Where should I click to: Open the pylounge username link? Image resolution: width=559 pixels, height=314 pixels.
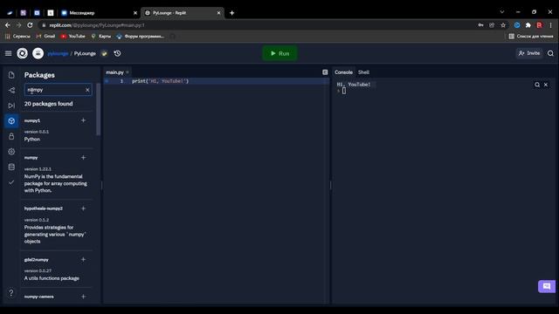58,53
